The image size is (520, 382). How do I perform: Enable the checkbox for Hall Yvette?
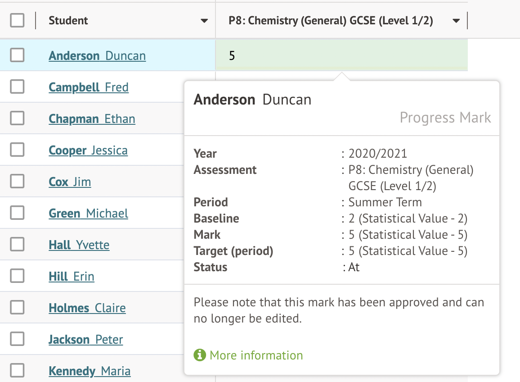[17, 245]
